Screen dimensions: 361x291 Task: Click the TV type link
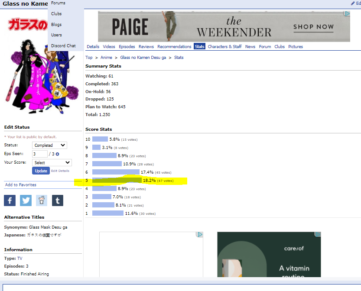(20, 259)
